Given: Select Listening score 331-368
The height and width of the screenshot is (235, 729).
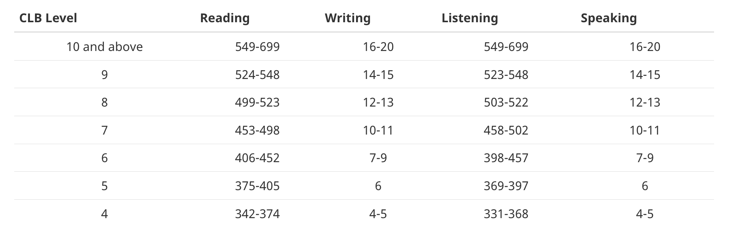Looking at the screenshot, I should pos(506,214).
